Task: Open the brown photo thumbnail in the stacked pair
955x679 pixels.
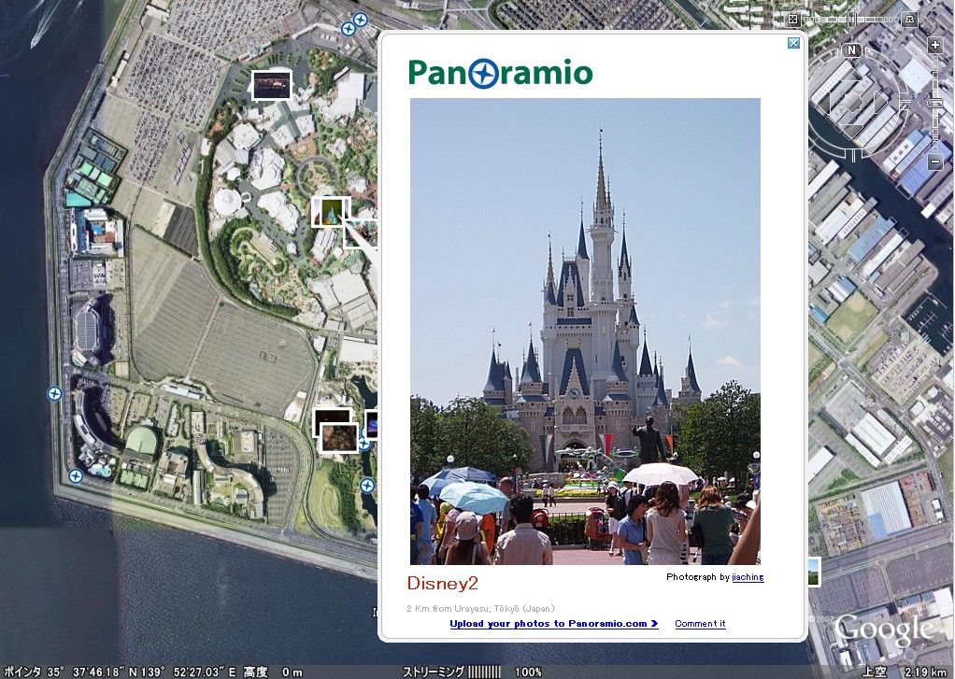Action: pos(339,438)
